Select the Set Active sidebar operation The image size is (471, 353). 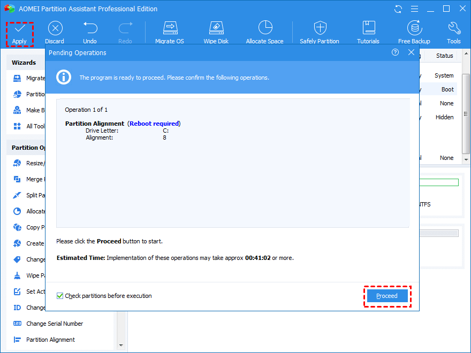tap(29, 291)
